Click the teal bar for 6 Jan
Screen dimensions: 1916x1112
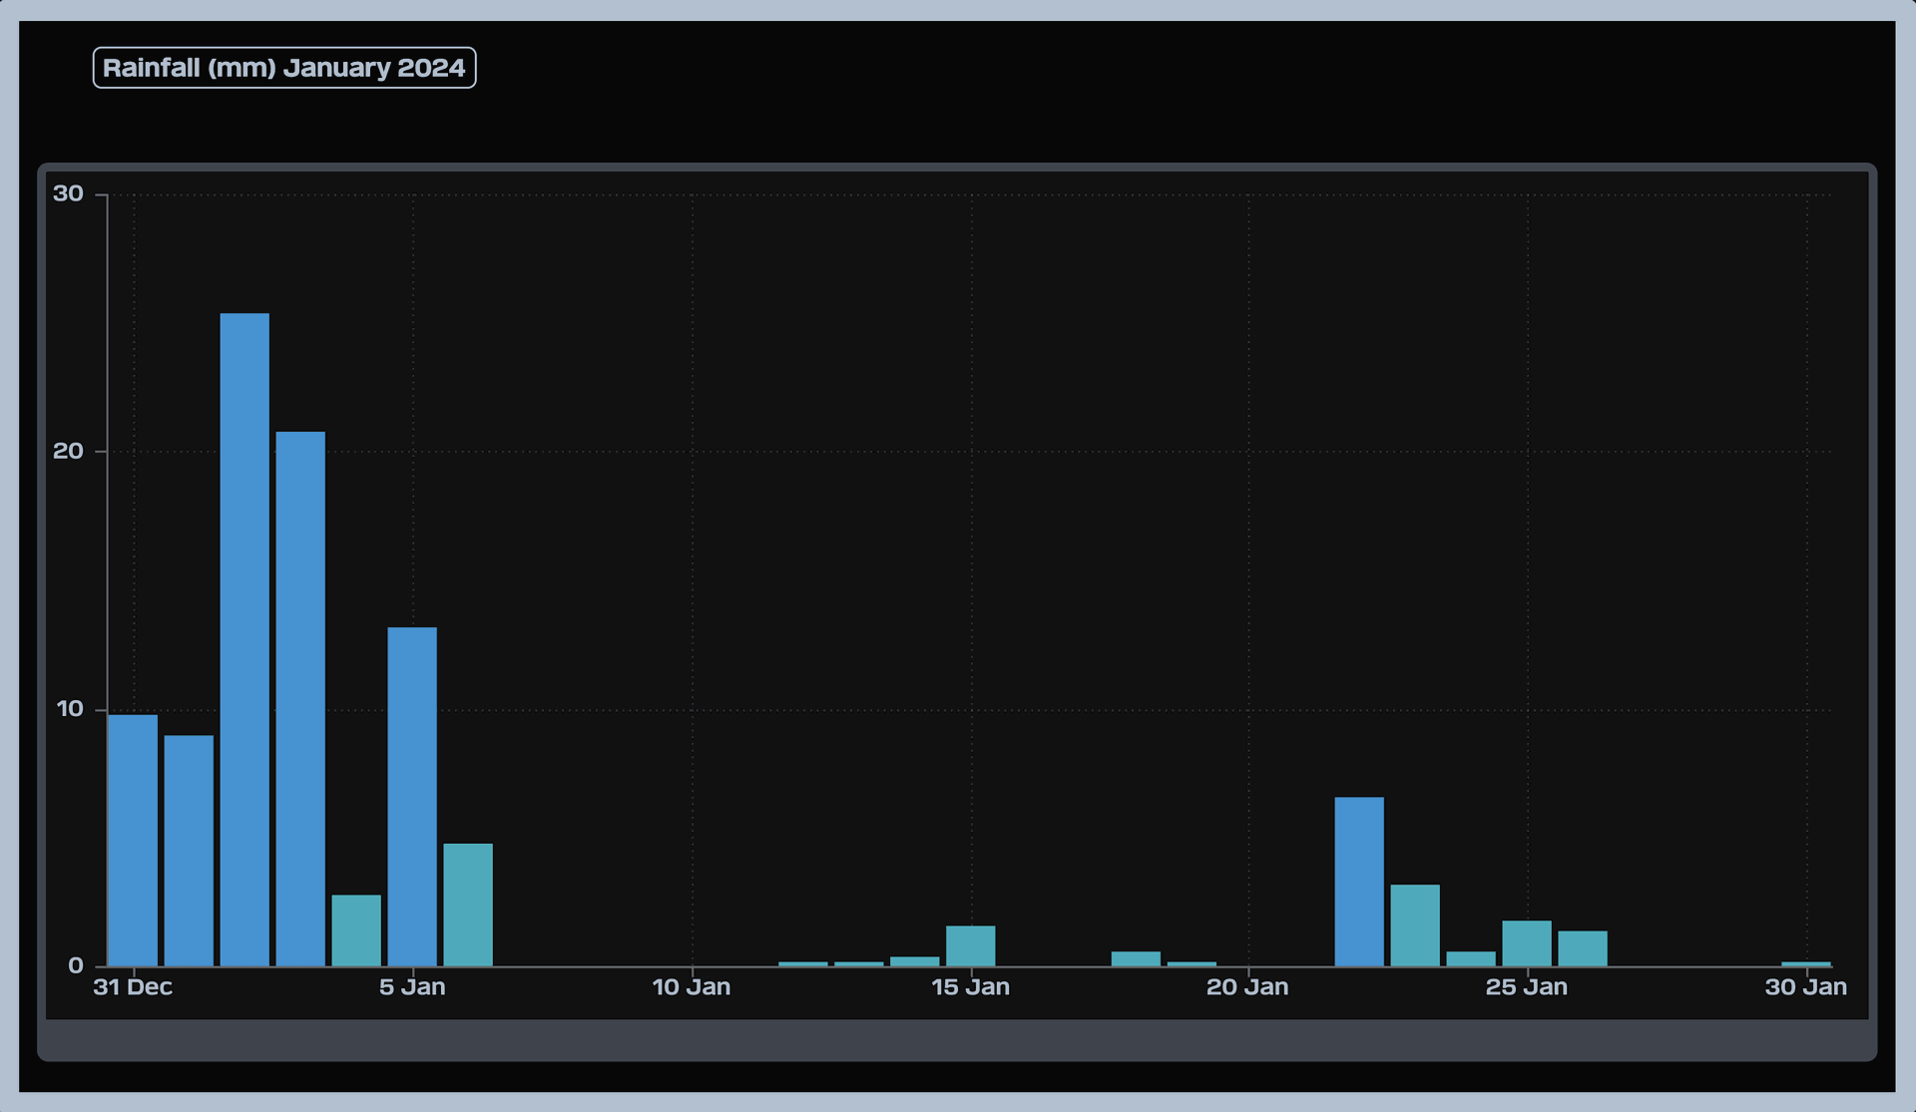tap(468, 905)
